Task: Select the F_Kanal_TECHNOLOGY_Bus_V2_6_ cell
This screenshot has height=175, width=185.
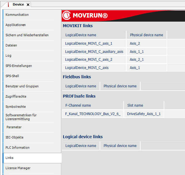Action: 93,114
